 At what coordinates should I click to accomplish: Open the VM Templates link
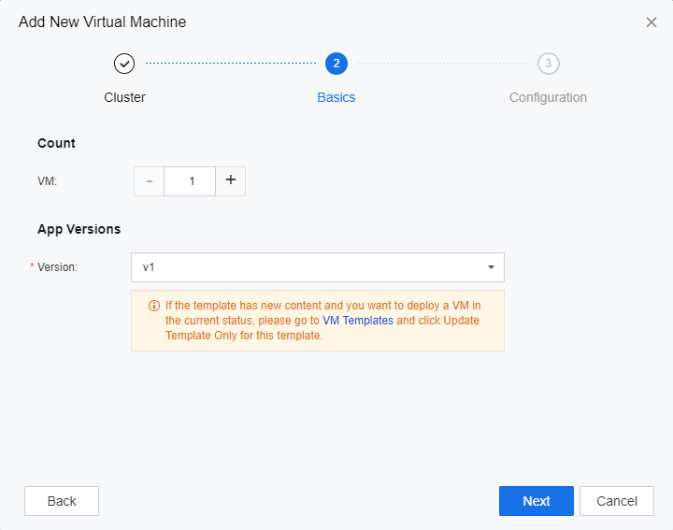pos(358,320)
